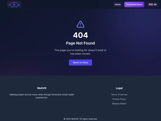This screenshot has width=161, height=121.
Task: Click the MotiVR footer heading
Action: point(42,88)
